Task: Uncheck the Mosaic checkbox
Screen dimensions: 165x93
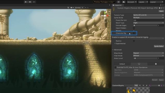Action: pos(134,30)
